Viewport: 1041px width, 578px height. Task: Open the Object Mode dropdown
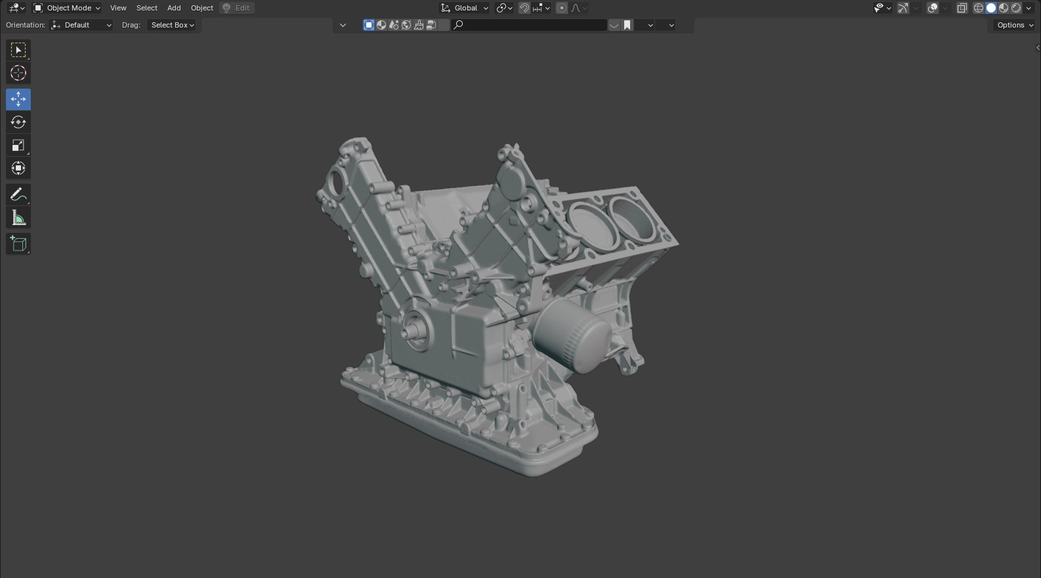tap(67, 8)
